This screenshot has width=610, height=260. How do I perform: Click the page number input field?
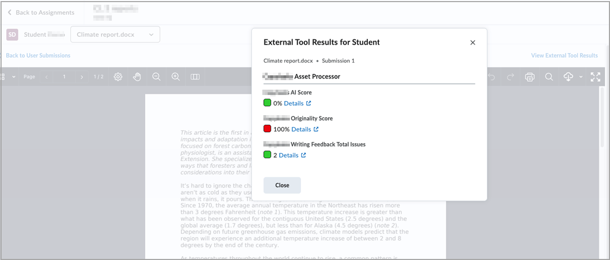click(64, 77)
